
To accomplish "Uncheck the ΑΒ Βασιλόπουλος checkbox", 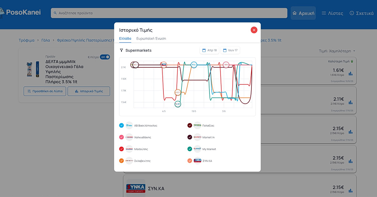I will [121, 125].
